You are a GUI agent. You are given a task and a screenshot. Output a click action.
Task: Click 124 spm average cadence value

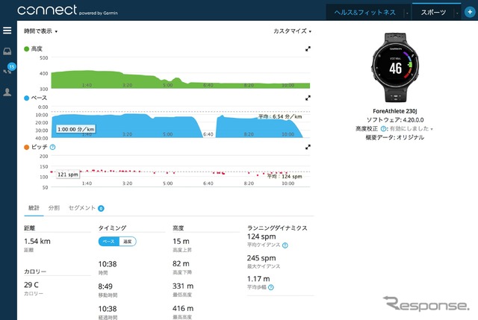tap(261, 236)
